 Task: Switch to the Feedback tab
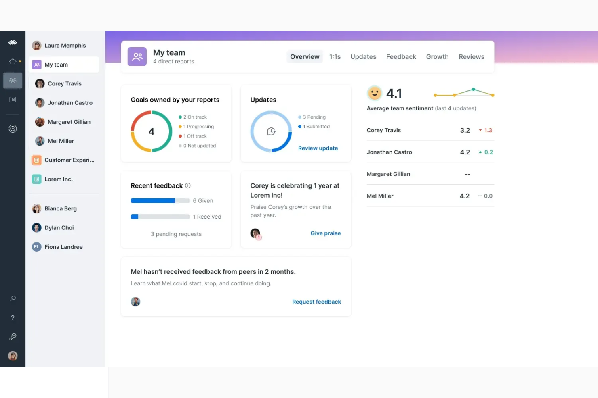401,56
